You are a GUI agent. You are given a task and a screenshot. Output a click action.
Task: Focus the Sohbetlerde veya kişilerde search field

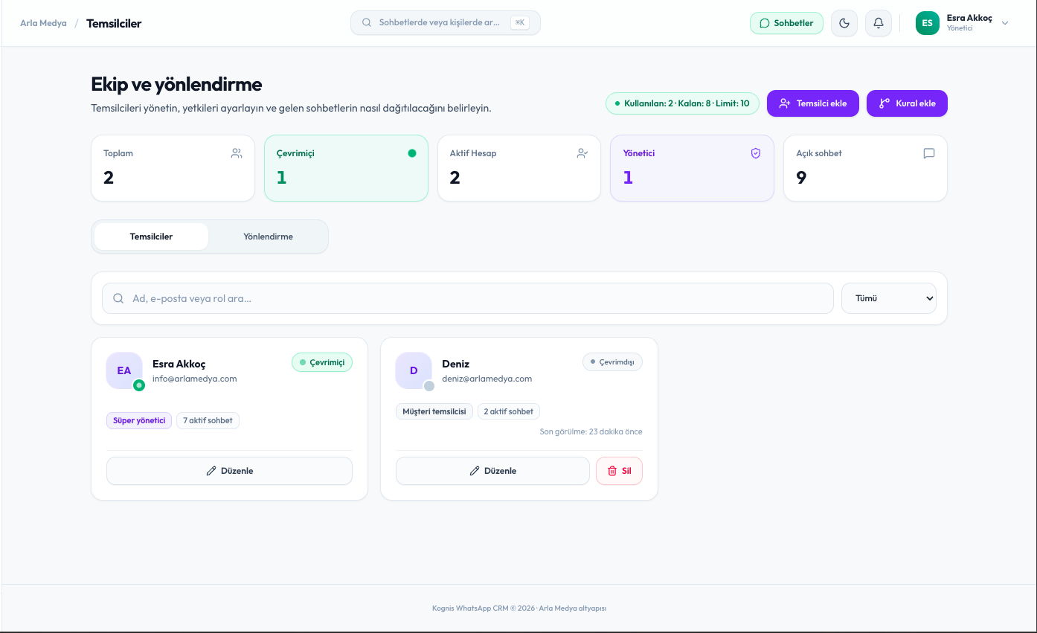click(446, 22)
